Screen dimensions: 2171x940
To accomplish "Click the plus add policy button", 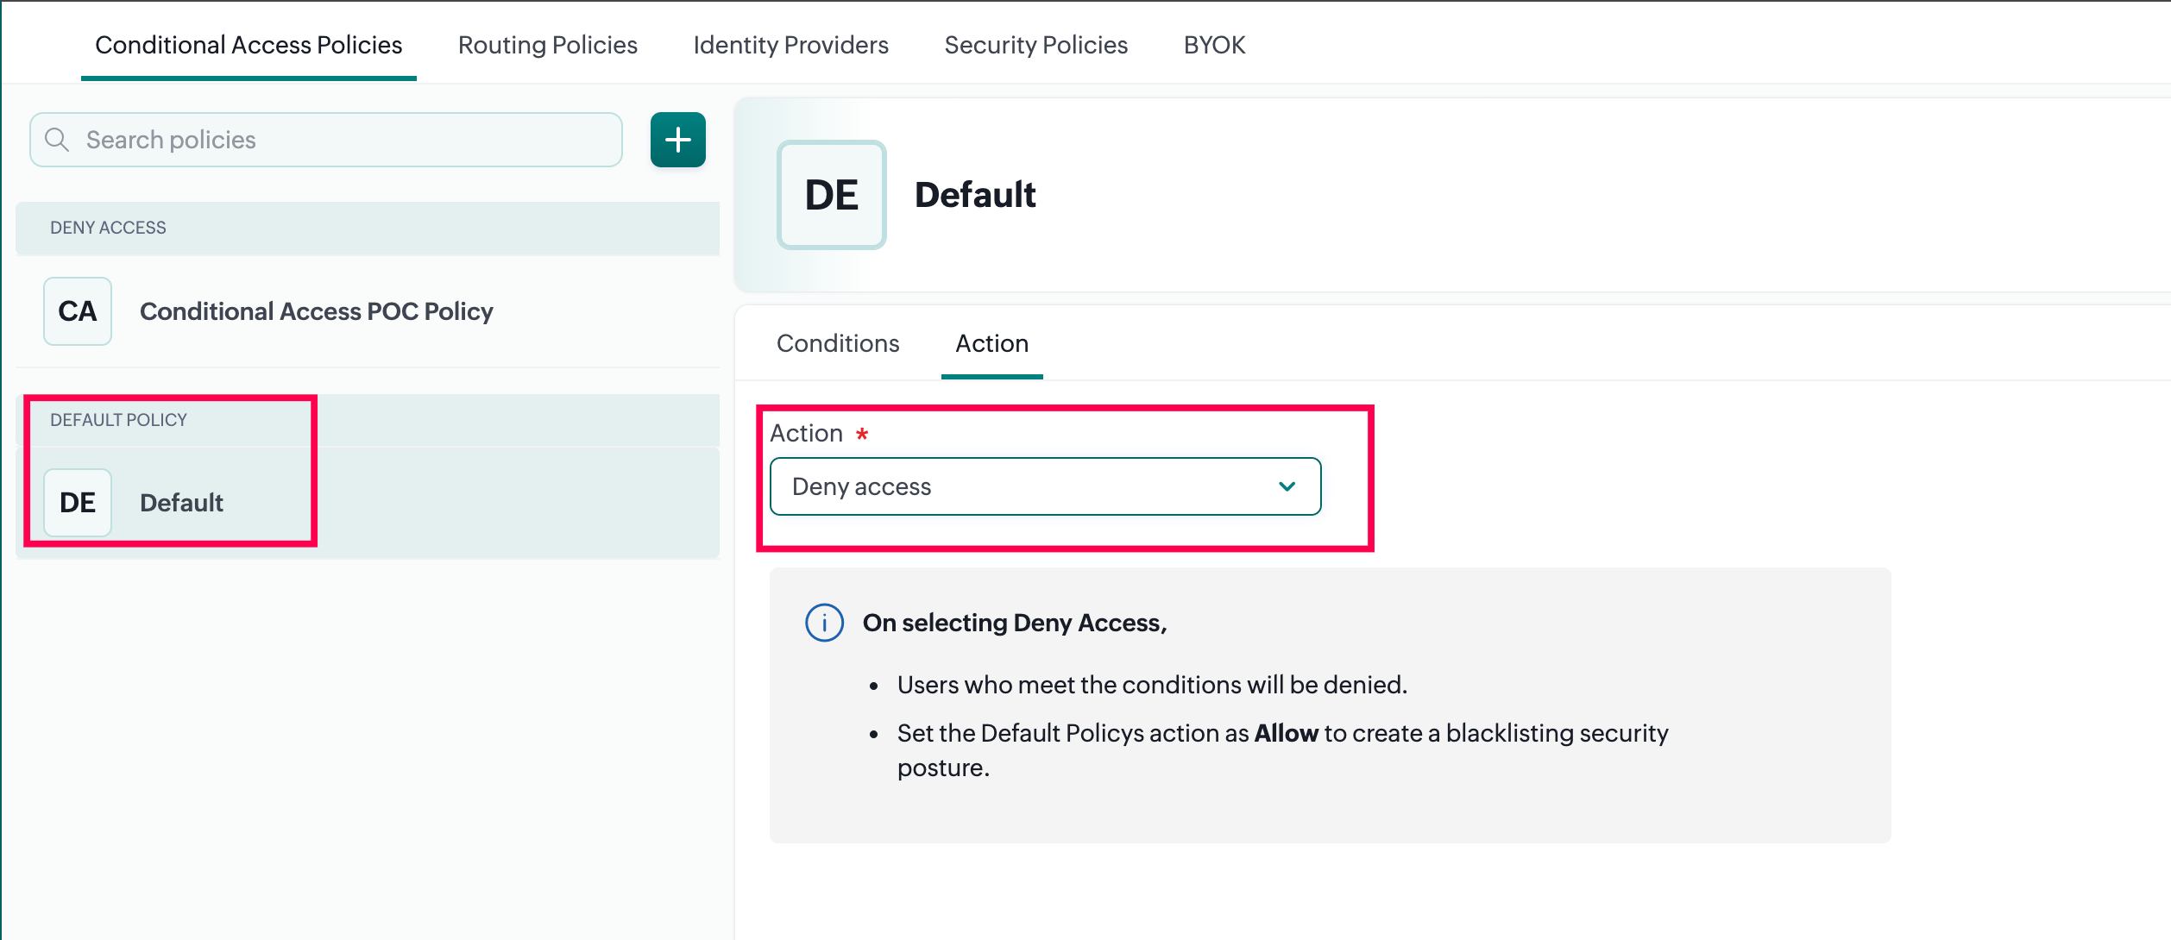I will (677, 140).
